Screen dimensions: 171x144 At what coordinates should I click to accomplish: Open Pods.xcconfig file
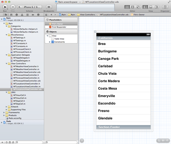click(15, 118)
